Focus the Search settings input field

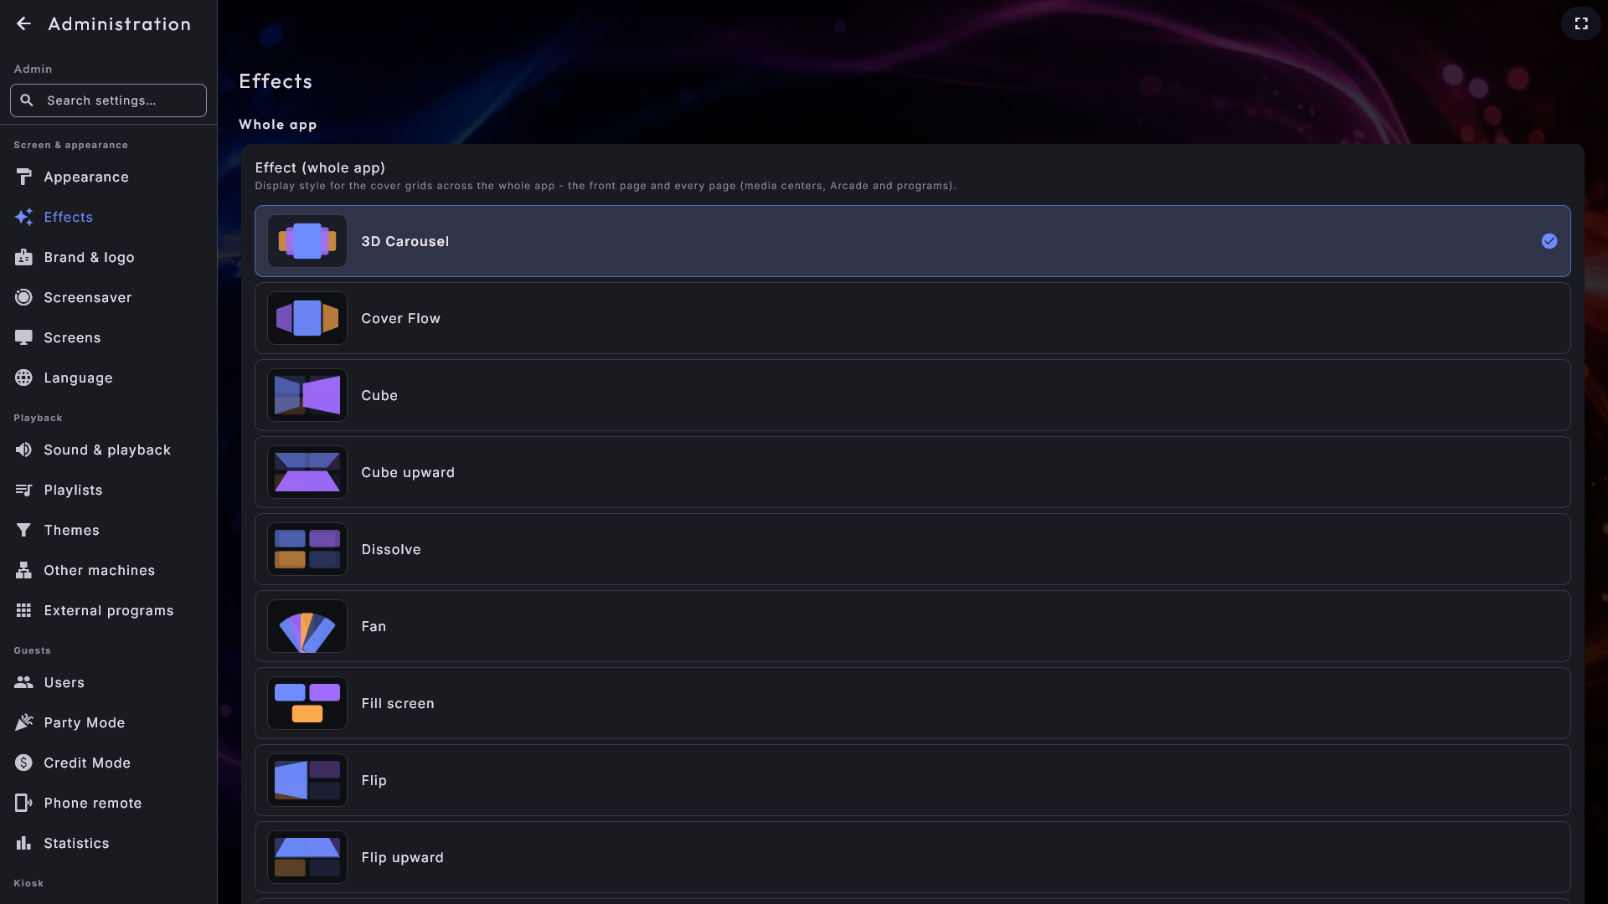click(x=108, y=100)
